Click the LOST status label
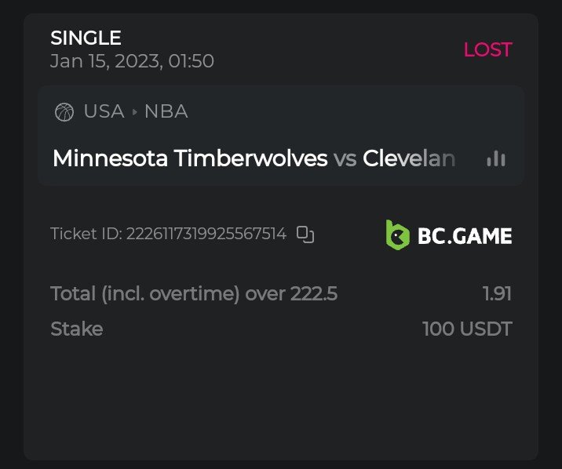This screenshot has width=562, height=469. (x=487, y=49)
